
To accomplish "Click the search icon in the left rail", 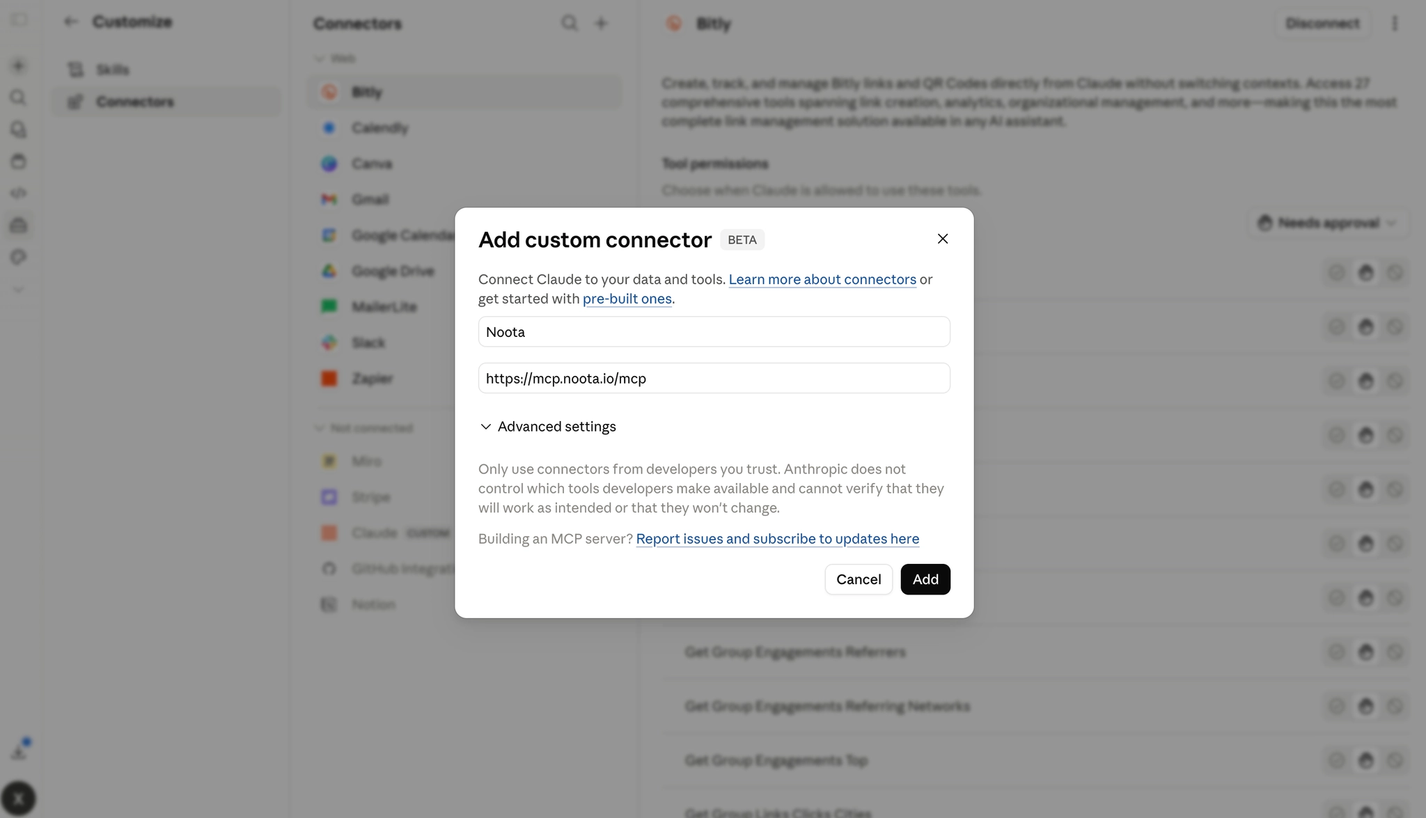I will pyautogui.click(x=19, y=97).
